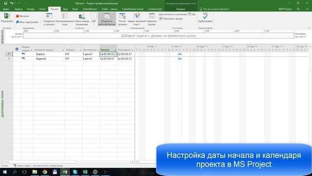Run Орфография spell check
312x176 pixels.
205,18
